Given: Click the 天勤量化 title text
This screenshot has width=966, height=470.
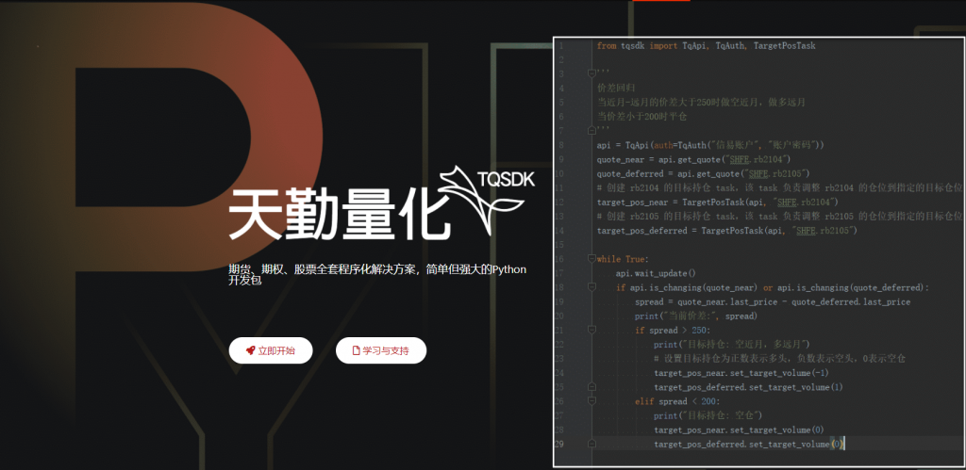Looking at the screenshot, I should tap(340, 215).
